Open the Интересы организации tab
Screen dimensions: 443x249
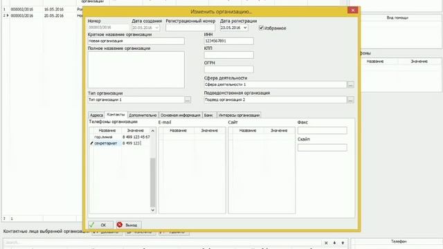coord(239,116)
